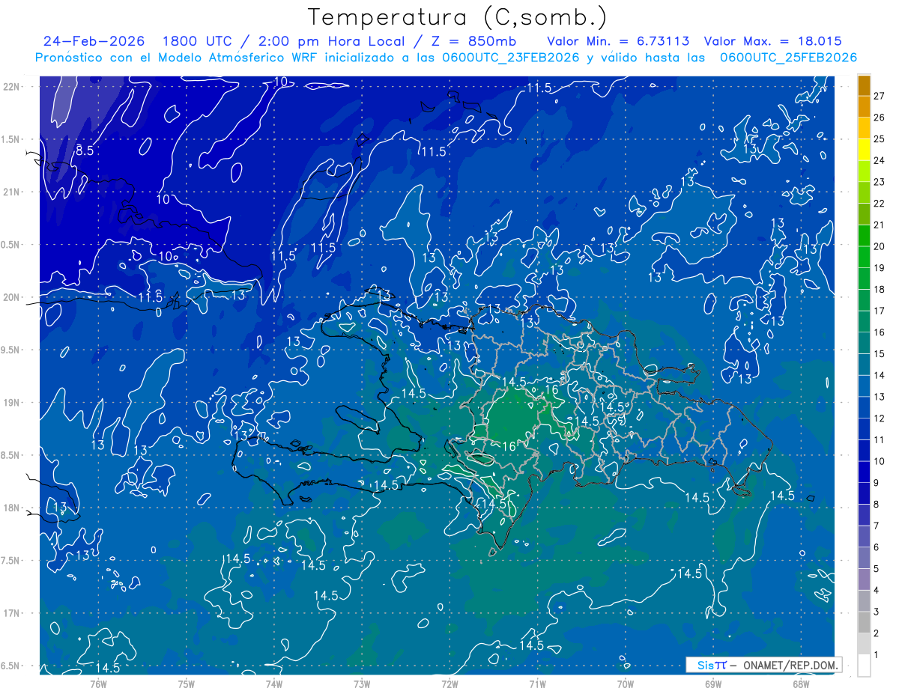
Task: Click the '8.5' contour label on the map
Action: pyautogui.click(x=85, y=150)
